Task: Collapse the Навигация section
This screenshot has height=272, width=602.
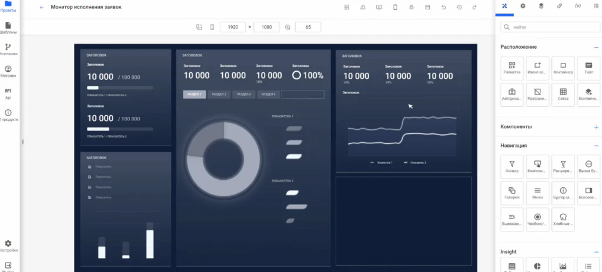Action: point(596,146)
